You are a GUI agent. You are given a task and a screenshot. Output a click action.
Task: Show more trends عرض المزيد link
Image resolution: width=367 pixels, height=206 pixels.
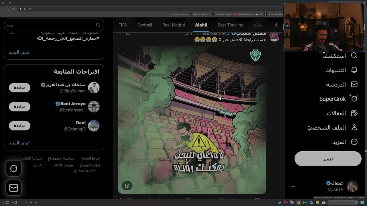point(19,52)
